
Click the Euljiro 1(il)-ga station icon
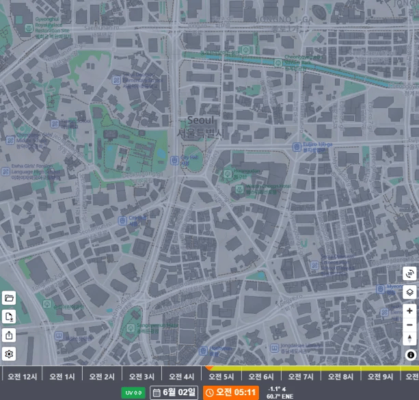pyautogui.click(x=297, y=147)
